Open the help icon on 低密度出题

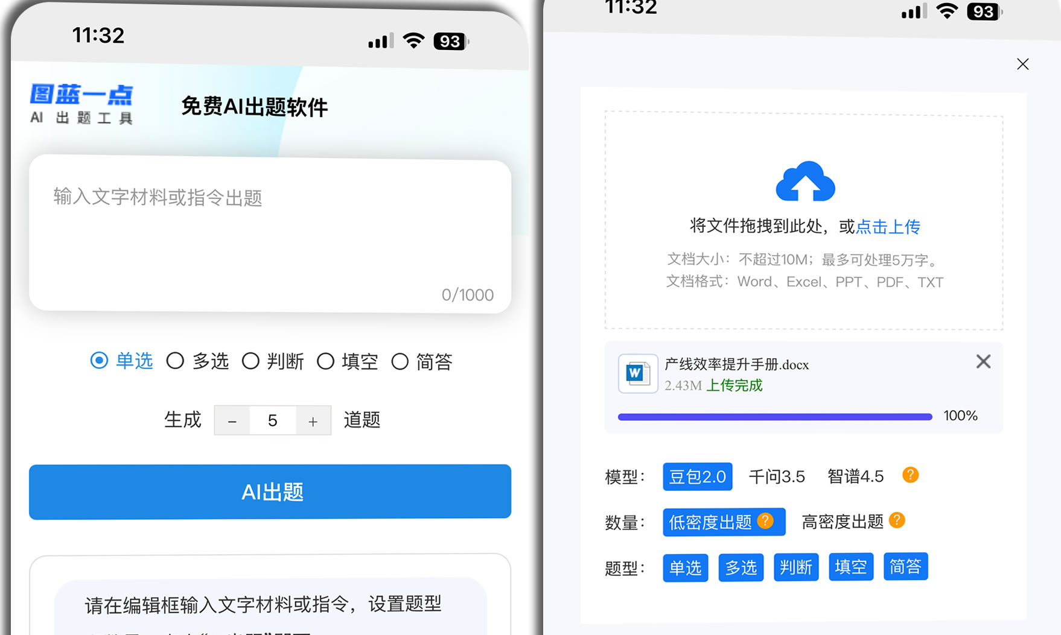click(765, 520)
